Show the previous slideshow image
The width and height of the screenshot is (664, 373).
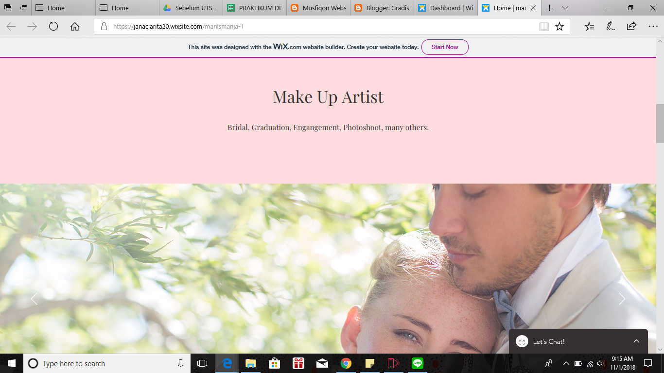point(34,299)
